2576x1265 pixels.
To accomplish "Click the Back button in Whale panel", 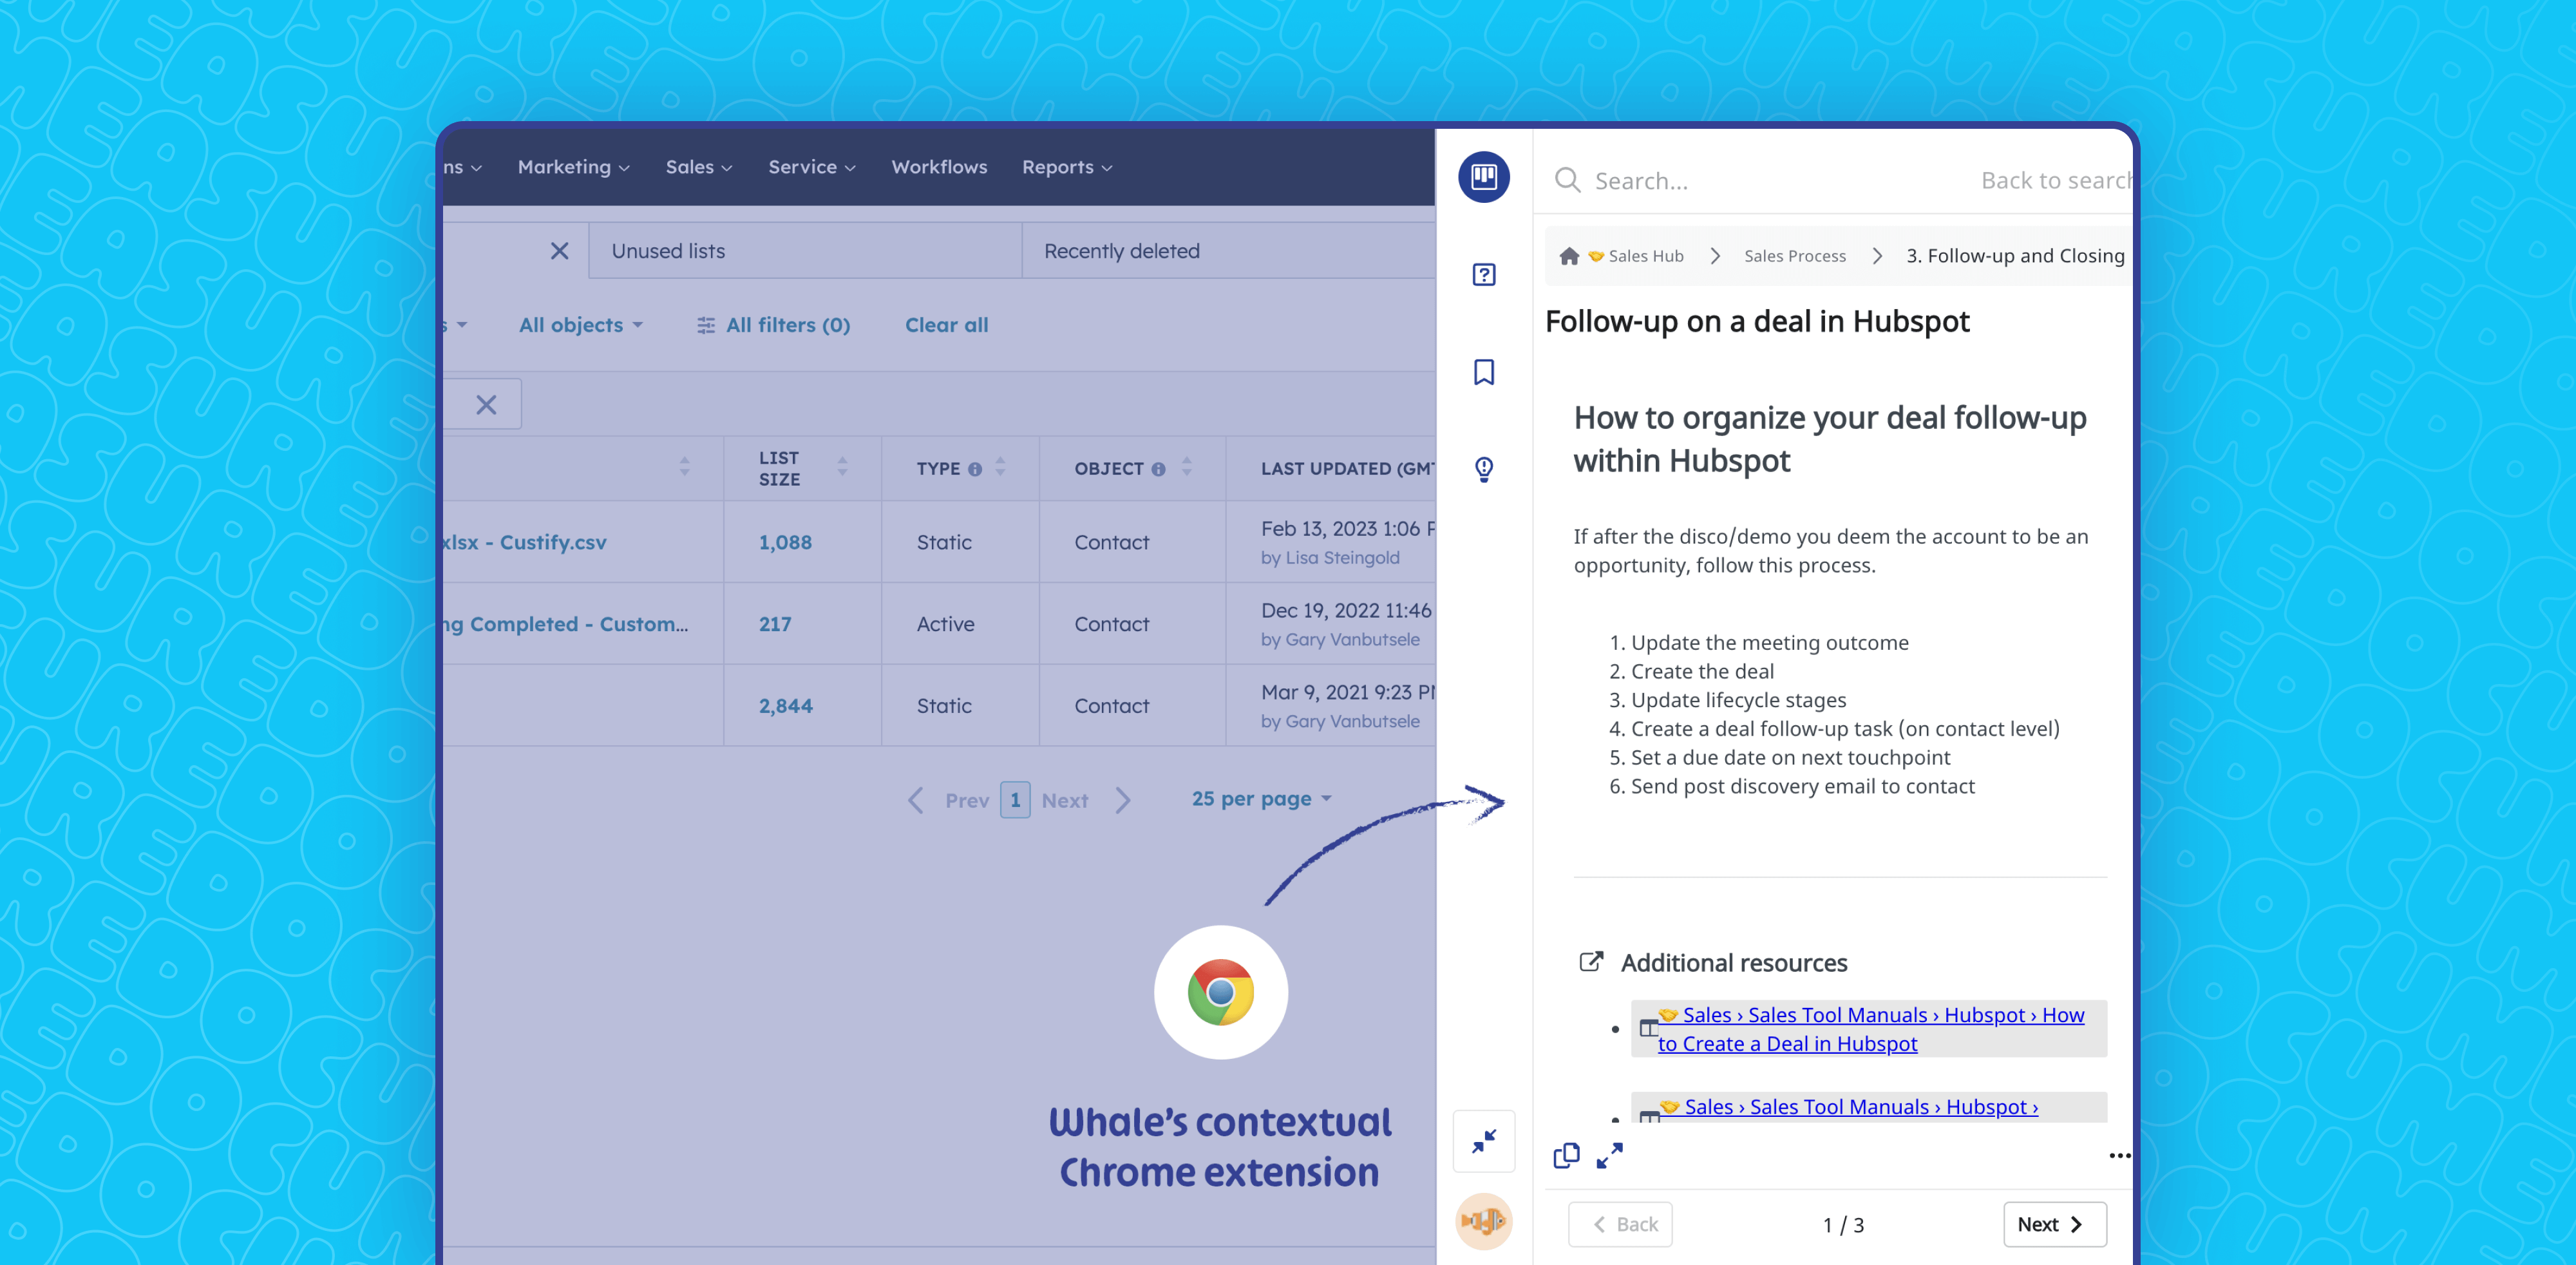I will point(1620,1224).
